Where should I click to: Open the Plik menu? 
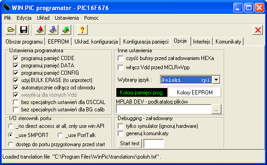[x=8, y=18]
